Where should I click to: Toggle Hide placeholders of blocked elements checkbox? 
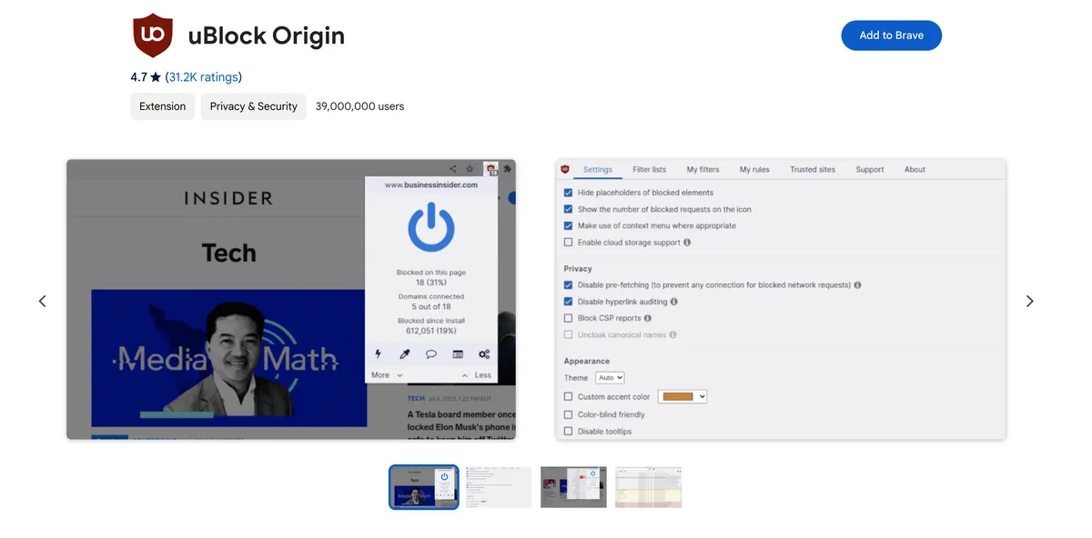pyautogui.click(x=569, y=193)
